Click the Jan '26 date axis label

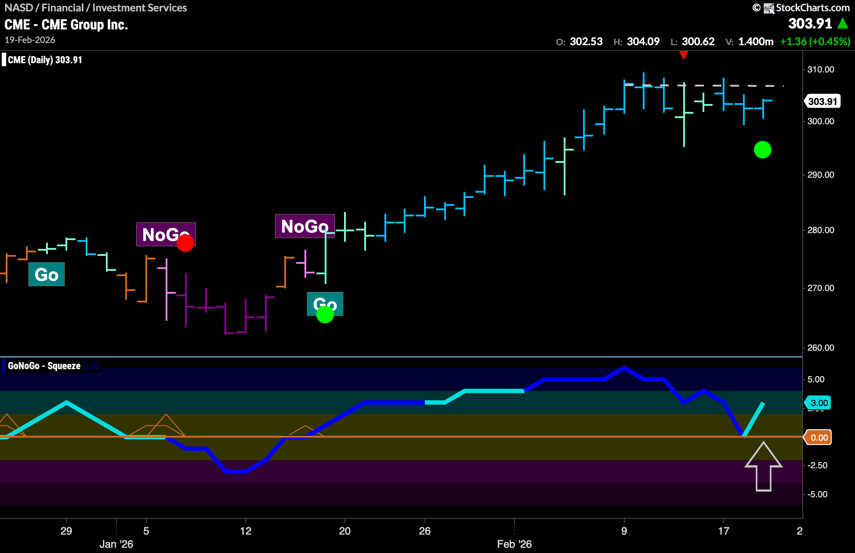pyautogui.click(x=116, y=544)
